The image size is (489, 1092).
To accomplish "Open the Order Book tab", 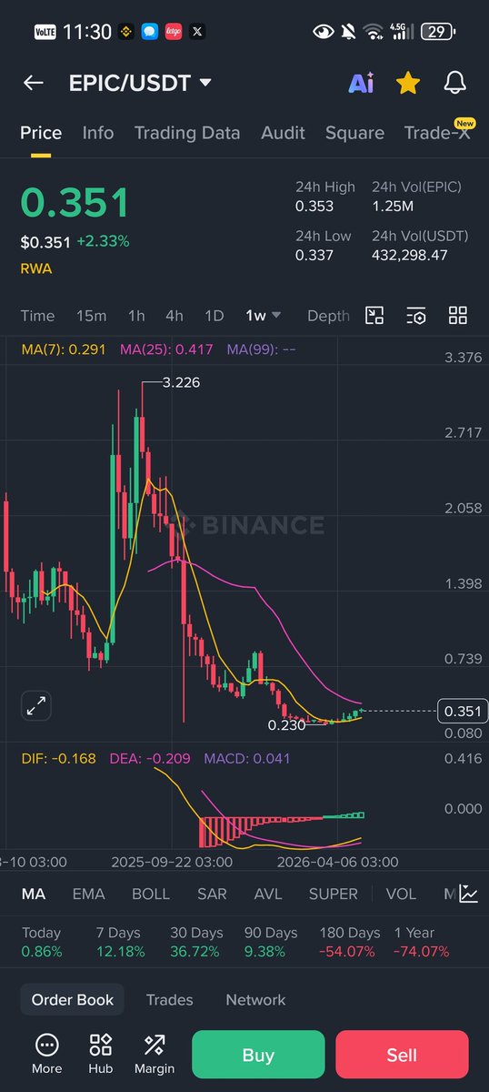I will coord(73,999).
